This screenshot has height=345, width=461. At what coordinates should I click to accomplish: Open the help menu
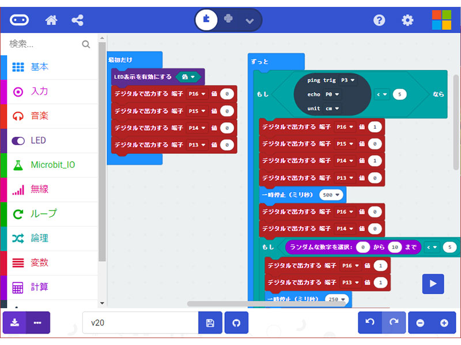coord(379,20)
